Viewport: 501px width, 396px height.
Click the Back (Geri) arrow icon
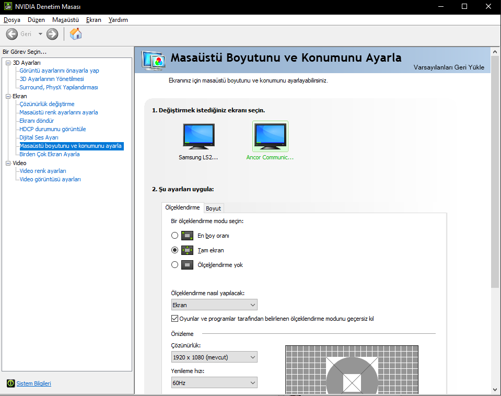12,34
